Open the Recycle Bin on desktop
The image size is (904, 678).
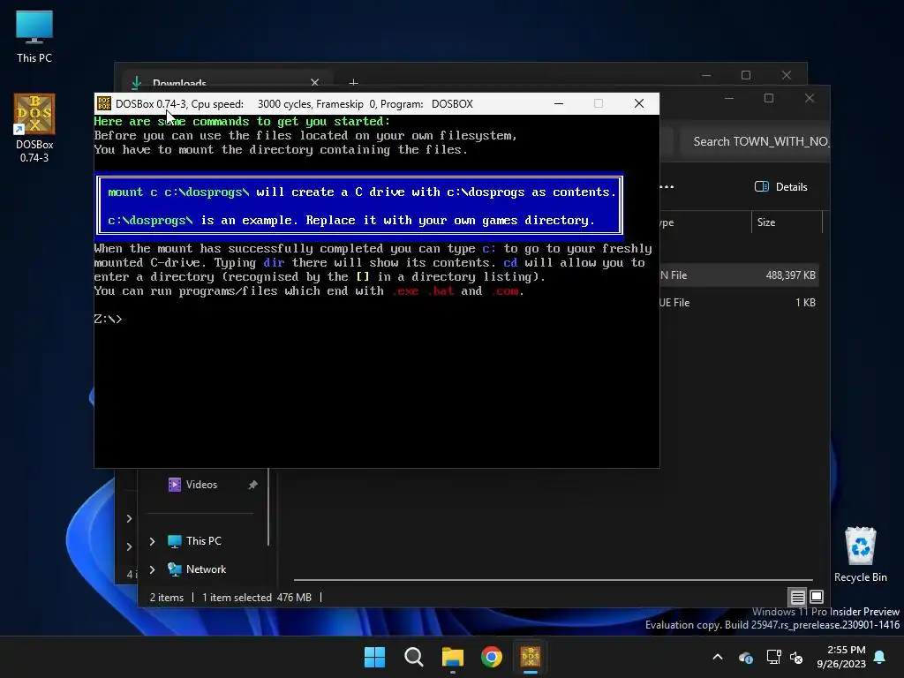[860, 554]
